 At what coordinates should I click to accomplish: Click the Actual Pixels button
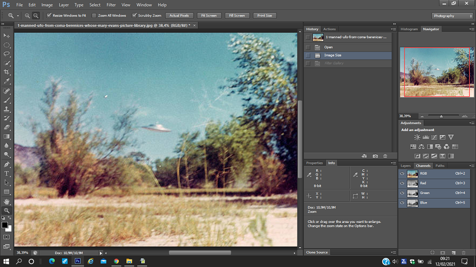pos(179,16)
